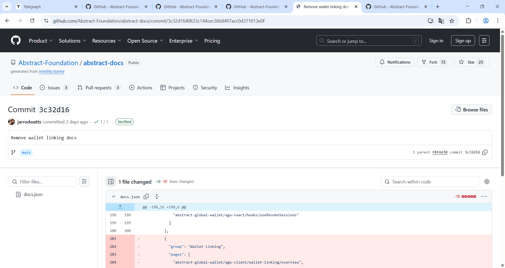
Task: Focus the Filter files input
Action: 42,182
